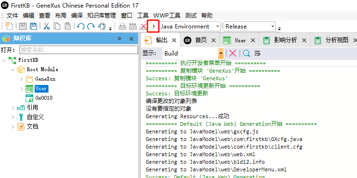
Task: Open the WWP工具 menu
Action: [x=167, y=16]
